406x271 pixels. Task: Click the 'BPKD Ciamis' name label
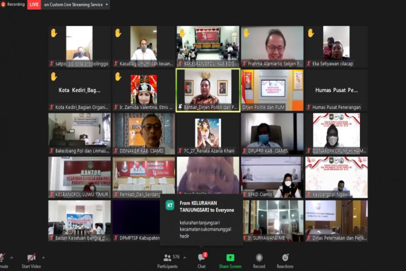point(260,195)
